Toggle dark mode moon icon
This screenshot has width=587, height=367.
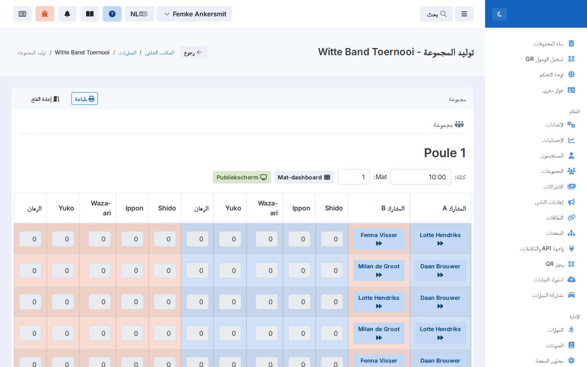499,14
